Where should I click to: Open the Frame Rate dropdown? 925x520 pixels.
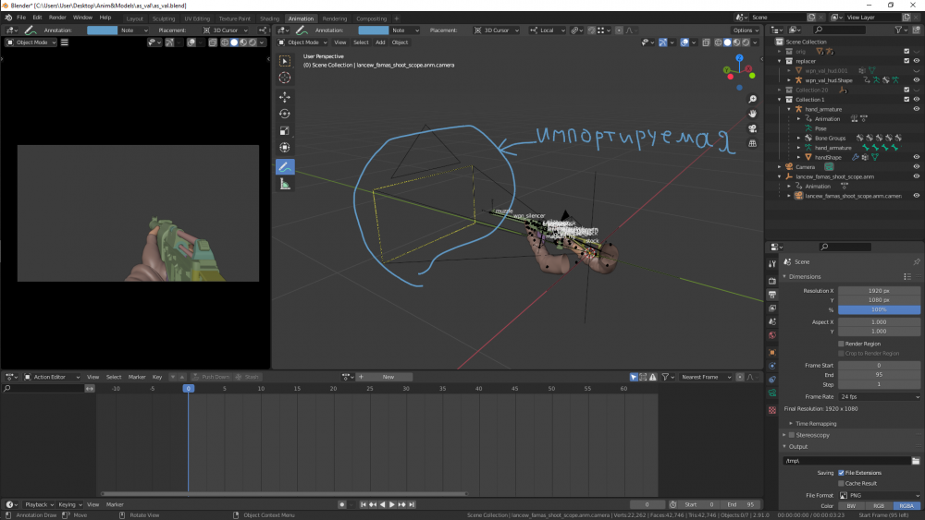[x=879, y=396]
